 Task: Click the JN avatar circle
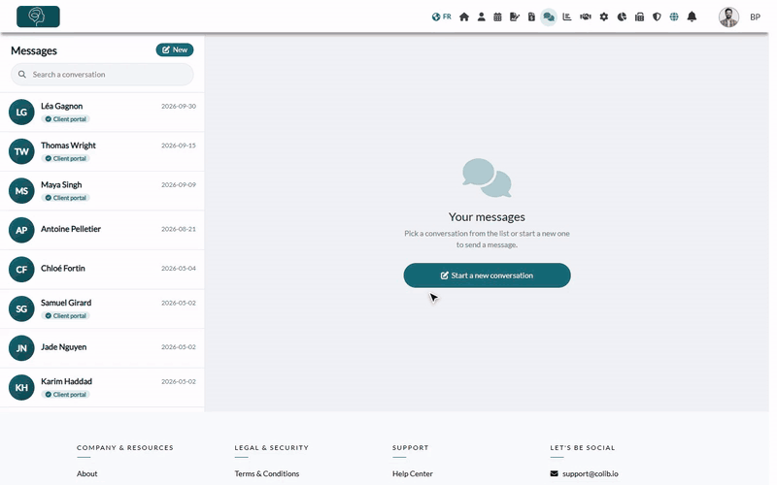[21, 348]
